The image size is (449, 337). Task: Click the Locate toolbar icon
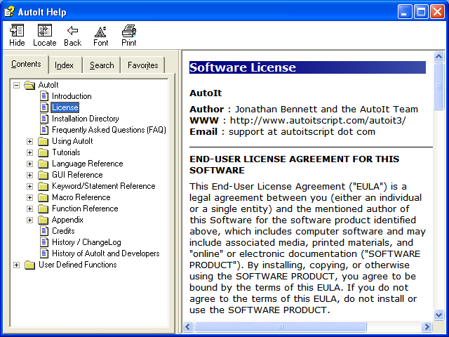tap(45, 31)
